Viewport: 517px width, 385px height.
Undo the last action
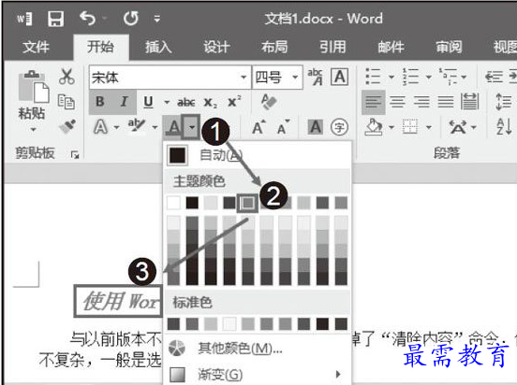(x=87, y=18)
